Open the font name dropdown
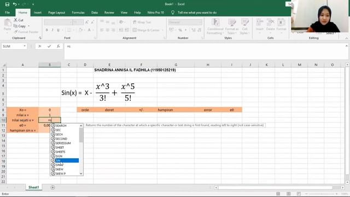The image size is (350, 197). pos(71,22)
